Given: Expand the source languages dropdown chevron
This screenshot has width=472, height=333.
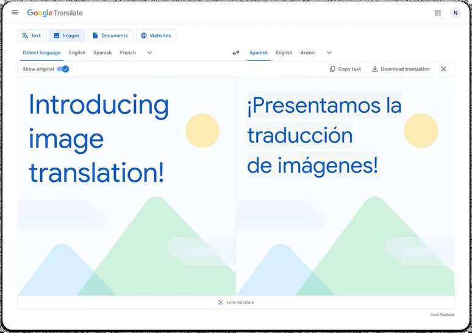Looking at the screenshot, I should (x=149, y=52).
